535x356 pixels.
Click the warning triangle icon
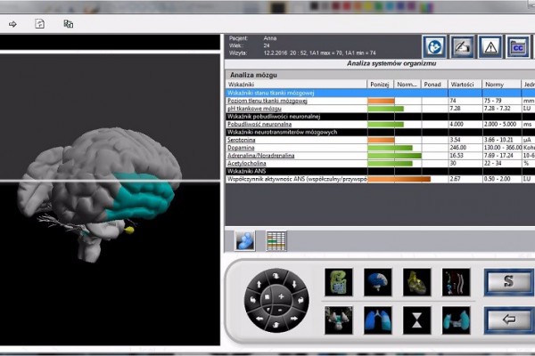click(x=489, y=46)
